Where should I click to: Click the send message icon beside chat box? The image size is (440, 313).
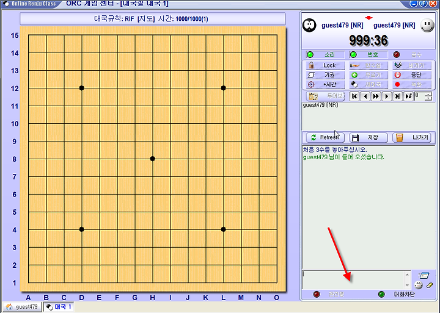click(424, 275)
